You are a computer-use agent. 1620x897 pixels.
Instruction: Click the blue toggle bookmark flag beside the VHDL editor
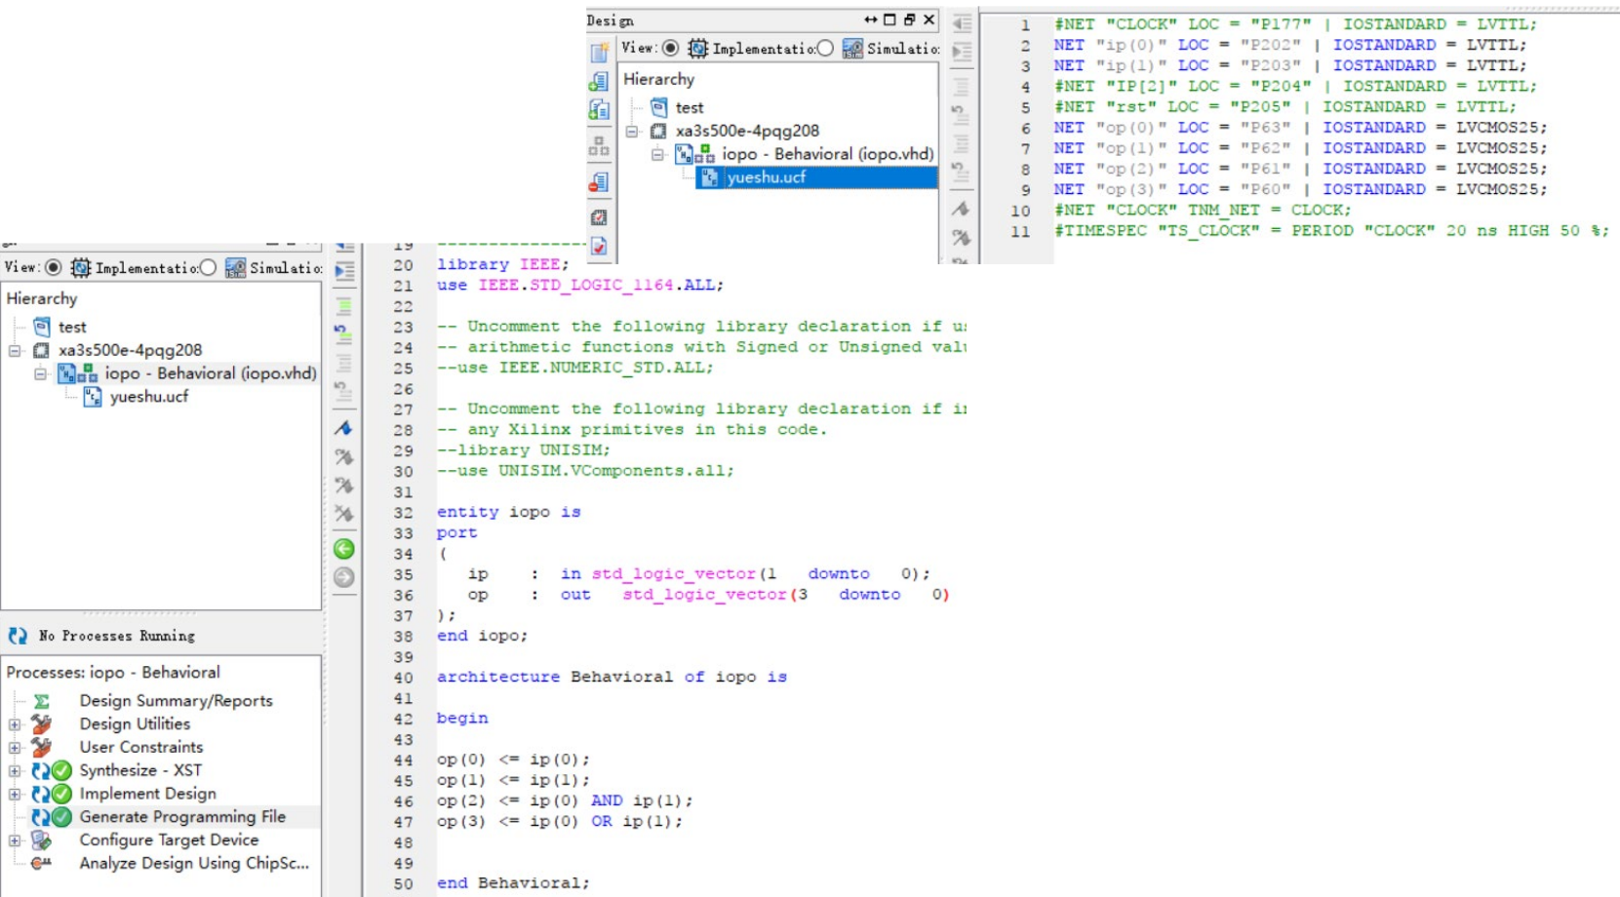click(344, 428)
